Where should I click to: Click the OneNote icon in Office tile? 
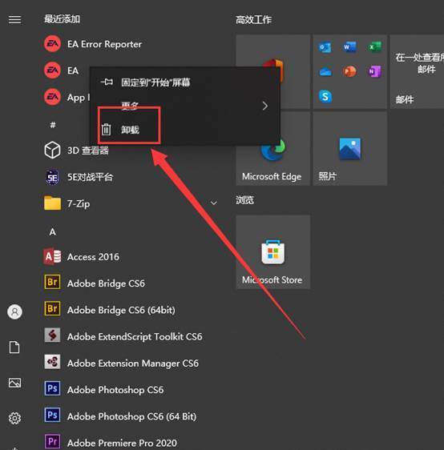tap(374, 71)
